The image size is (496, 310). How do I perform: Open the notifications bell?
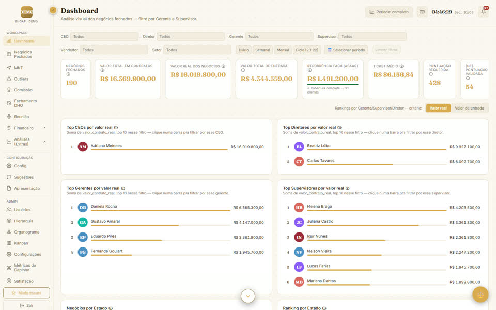click(484, 12)
